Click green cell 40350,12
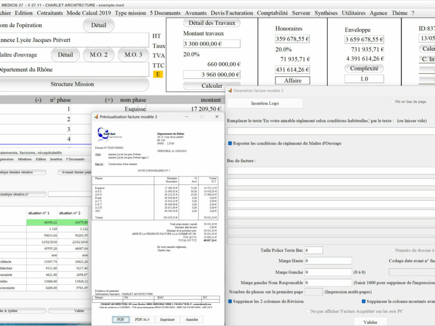Image resolution: width=435 pixels, height=326 pixels. tap(42, 223)
